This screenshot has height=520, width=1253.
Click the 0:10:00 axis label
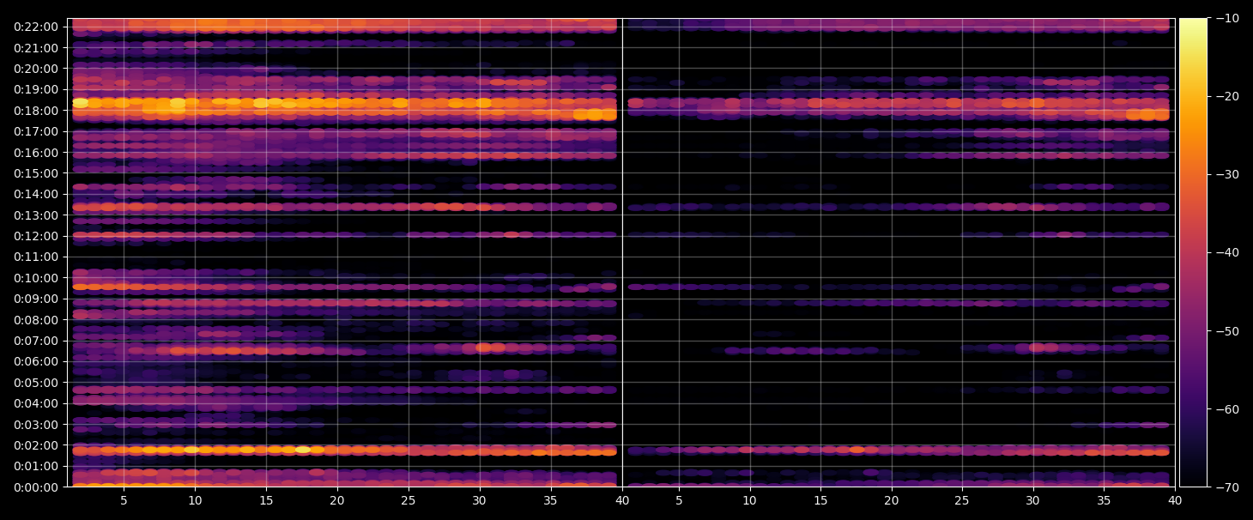36,278
